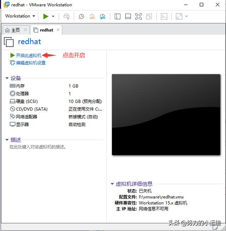Open the Workstation menu dropdown

click(x=20, y=16)
